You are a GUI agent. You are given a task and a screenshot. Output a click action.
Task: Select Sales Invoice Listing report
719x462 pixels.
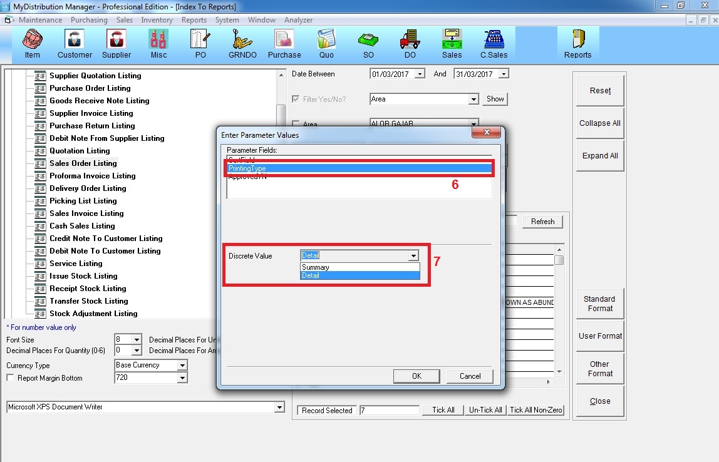coord(86,213)
